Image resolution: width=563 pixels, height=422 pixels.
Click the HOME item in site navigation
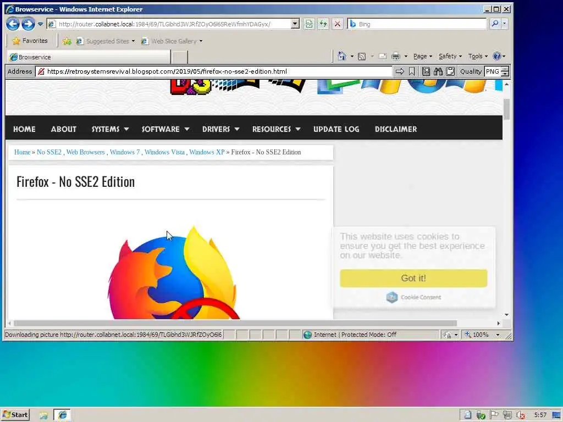coord(24,129)
